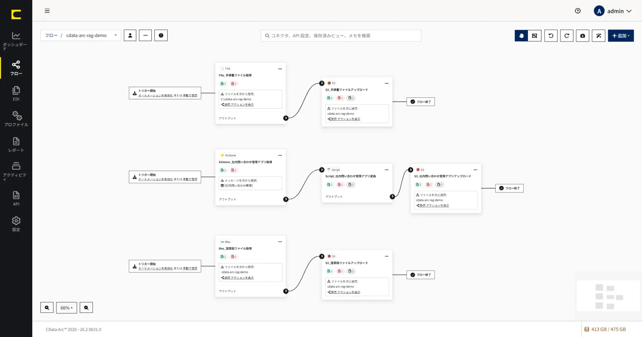Viewport: 642px width, 337px height.
Task: Open the help question mark in header
Action: click(577, 11)
